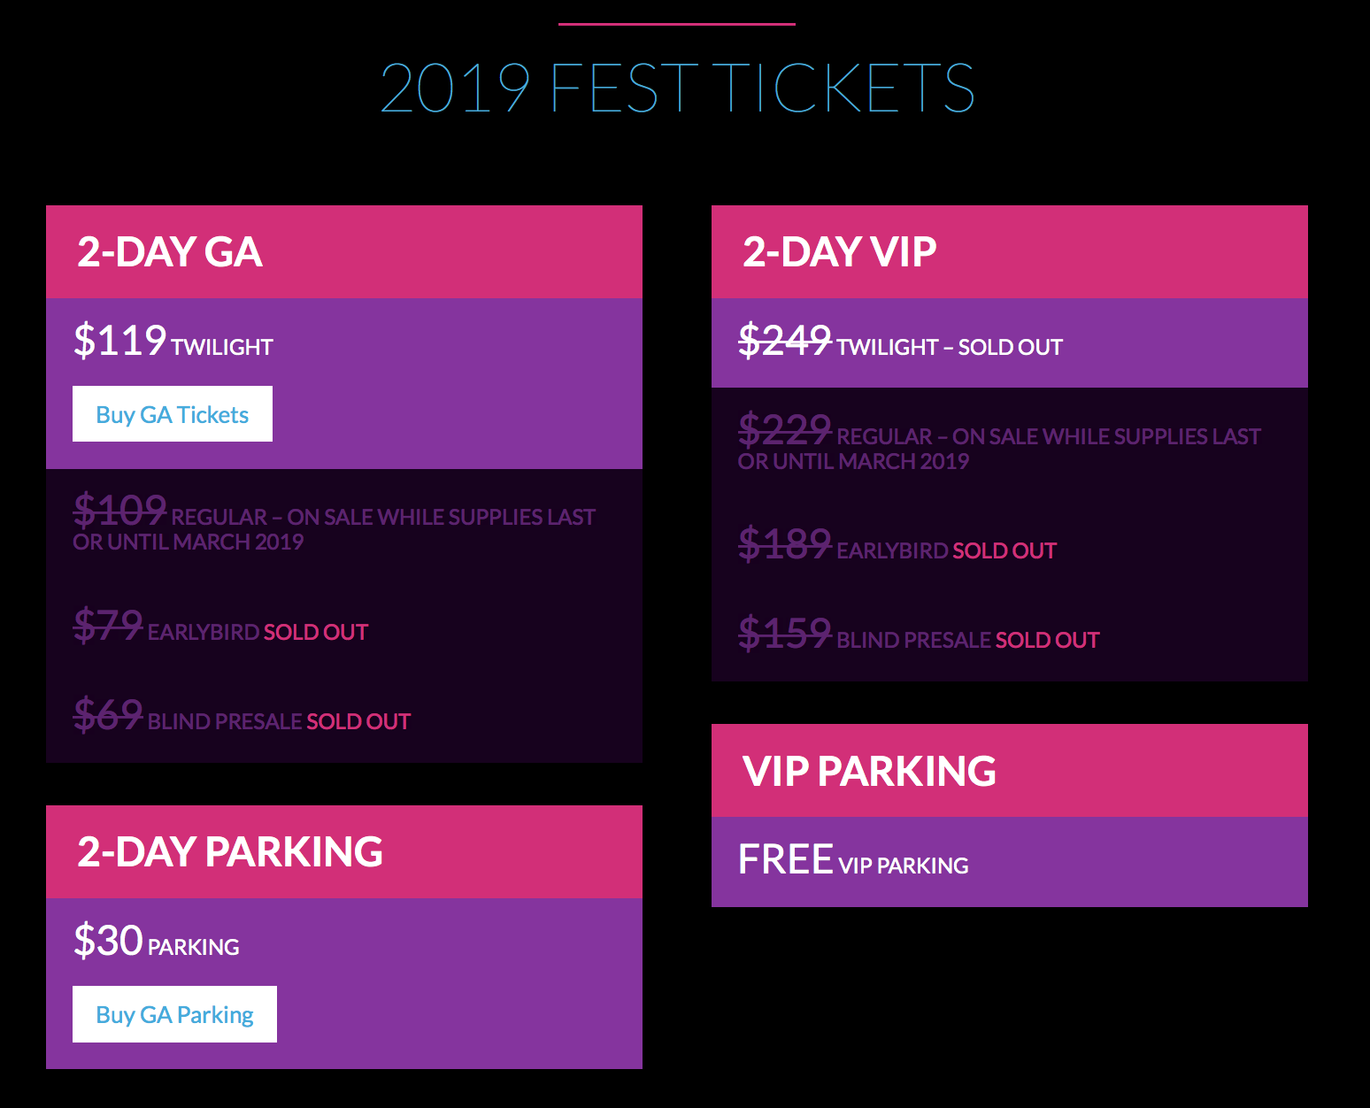Click the $159 Blind Presale VIP price
The image size is (1370, 1108).
click(x=919, y=634)
